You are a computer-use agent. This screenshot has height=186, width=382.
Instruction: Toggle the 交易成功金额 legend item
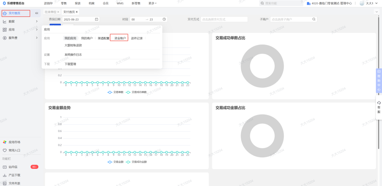coord(136,162)
